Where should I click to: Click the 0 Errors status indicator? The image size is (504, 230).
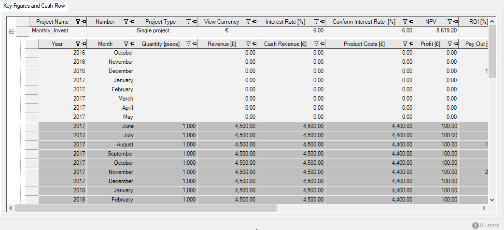click(486, 225)
